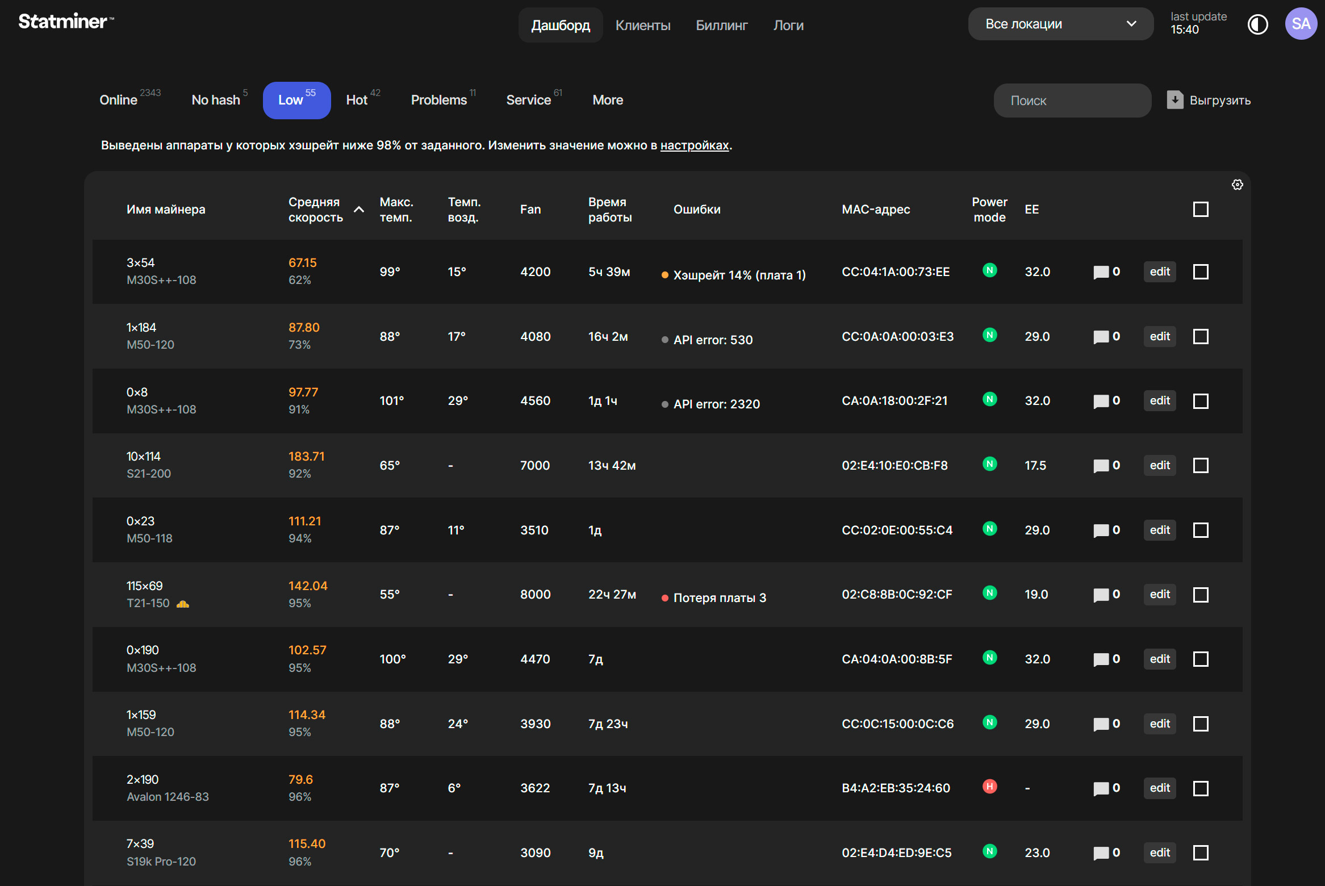
Task: Select all miners with header checkbox
Action: pyautogui.click(x=1201, y=210)
